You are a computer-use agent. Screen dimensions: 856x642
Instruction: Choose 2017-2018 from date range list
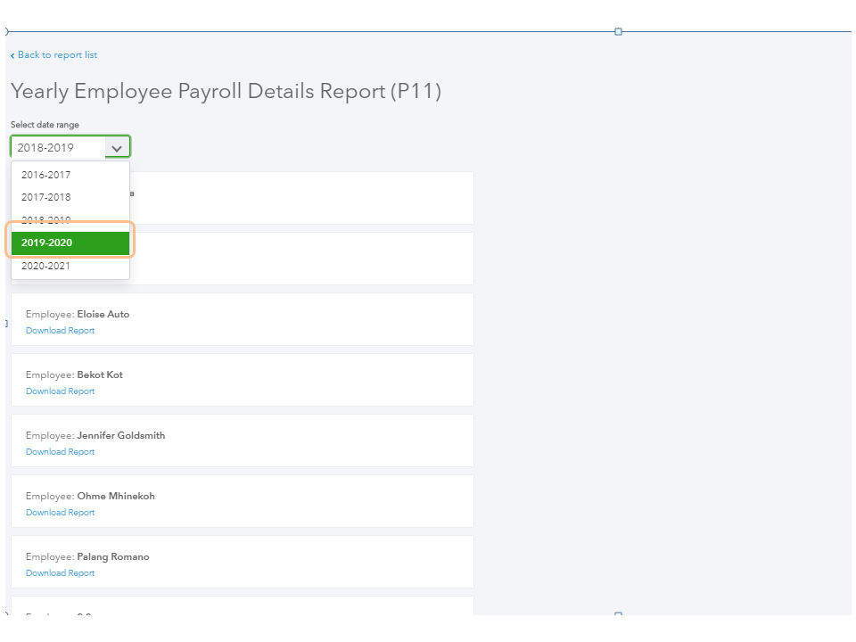70,197
